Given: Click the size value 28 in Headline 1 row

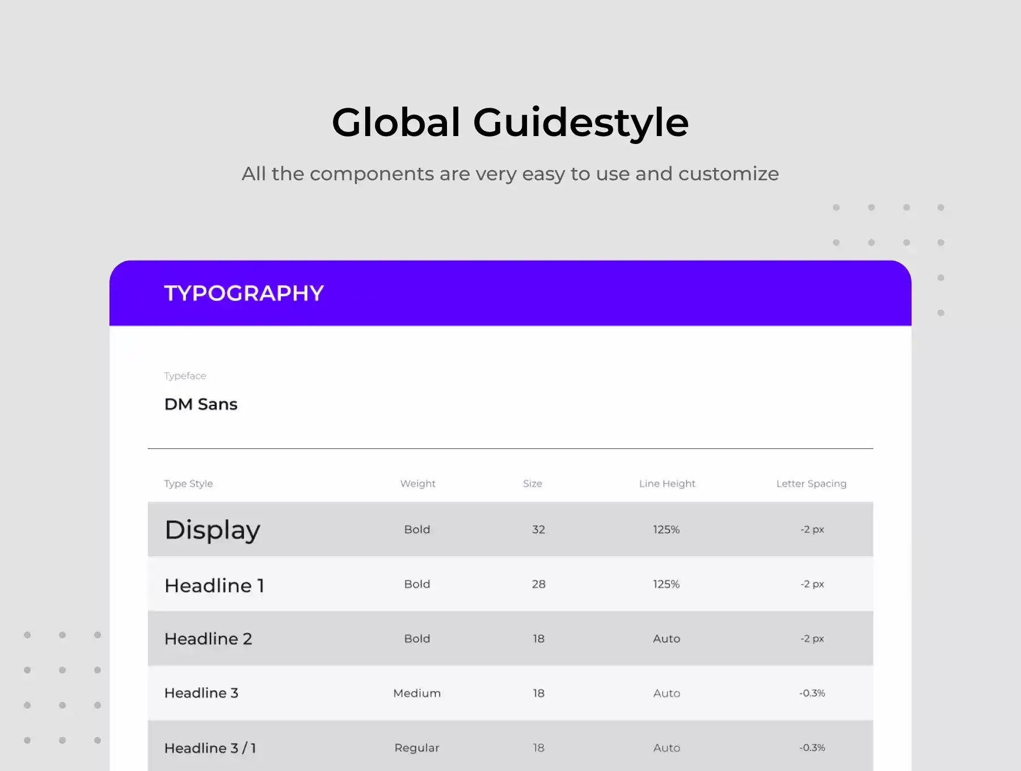Looking at the screenshot, I should [538, 584].
